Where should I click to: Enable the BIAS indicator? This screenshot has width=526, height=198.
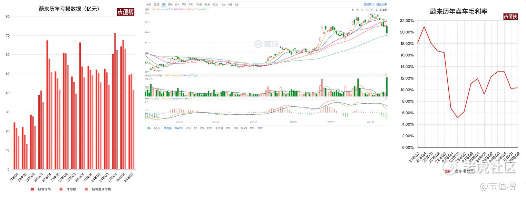(244, 128)
